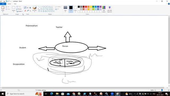This screenshot has width=170, height=96.
Task: Open Microsoft Edge from taskbar
Action: click(52, 94)
